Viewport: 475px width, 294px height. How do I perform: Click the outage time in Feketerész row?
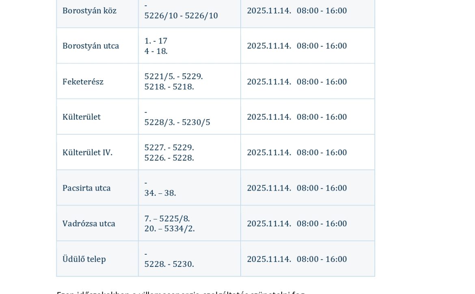tap(322, 82)
